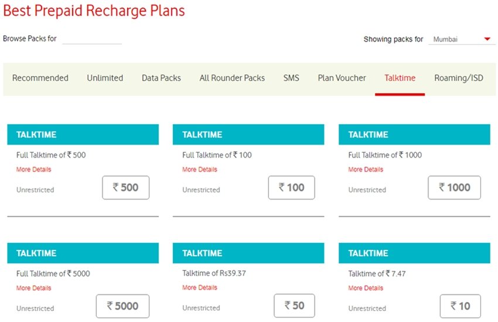Screen dimensions: 498x322
Task: Select the Data Packs tab
Action: click(161, 78)
